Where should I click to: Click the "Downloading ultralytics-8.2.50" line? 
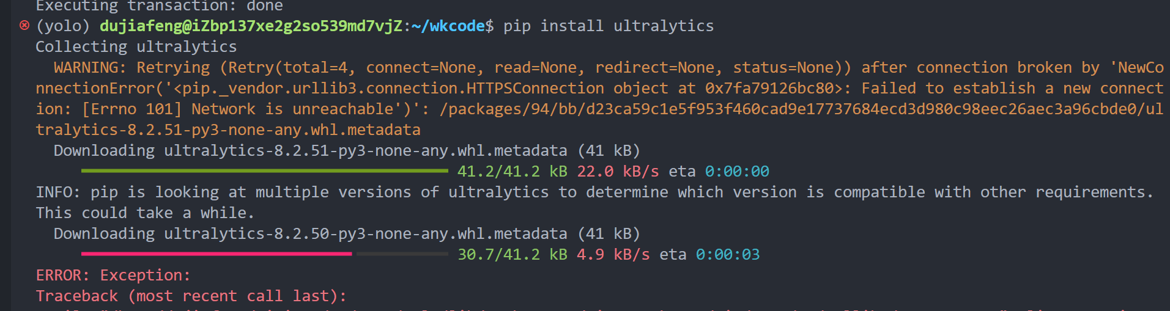[x=346, y=233]
